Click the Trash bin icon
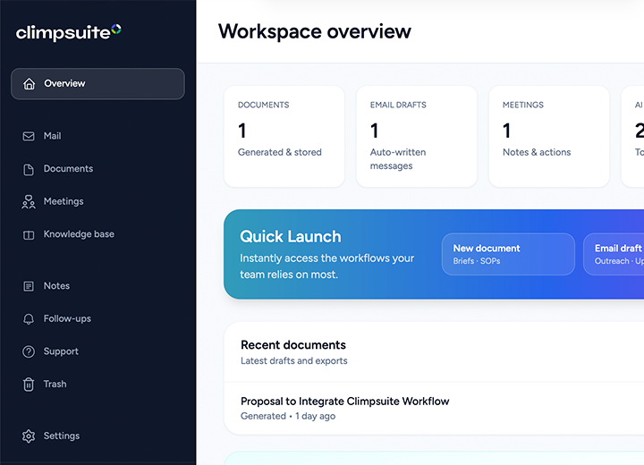The width and height of the screenshot is (644, 465). [x=29, y=385]
